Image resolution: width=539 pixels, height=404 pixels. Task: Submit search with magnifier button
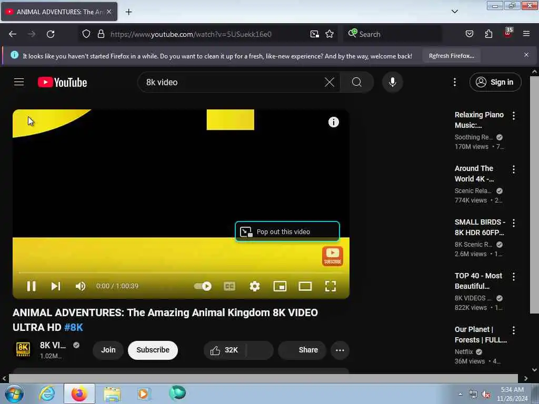(x=357, y=82)
